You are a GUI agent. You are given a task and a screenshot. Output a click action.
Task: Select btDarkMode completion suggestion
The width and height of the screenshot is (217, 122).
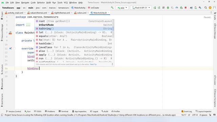tap(74, 25)
